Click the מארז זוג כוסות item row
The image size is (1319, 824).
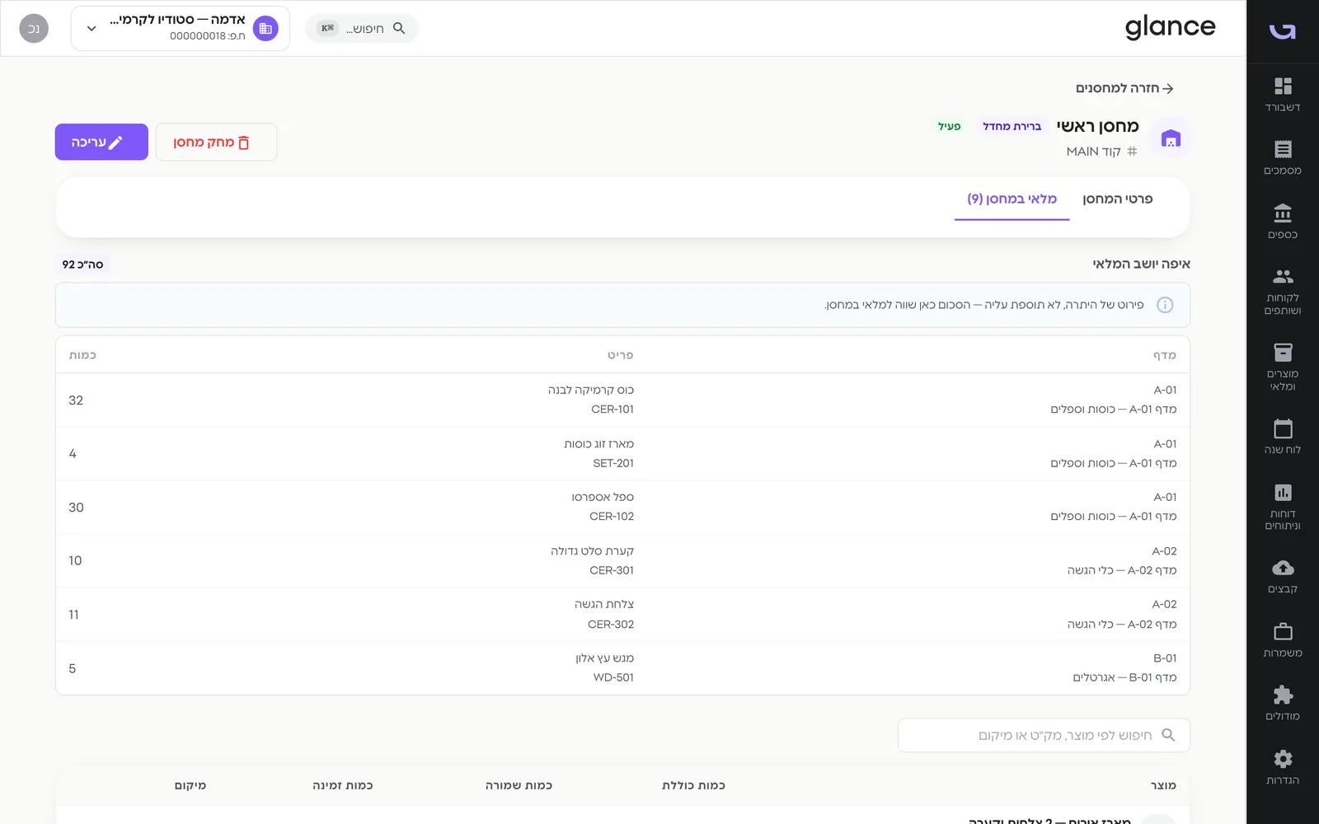[622, 453]
